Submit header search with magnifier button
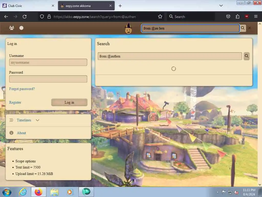The width and height of the screenshot is (262, 197). pos(243,28)
